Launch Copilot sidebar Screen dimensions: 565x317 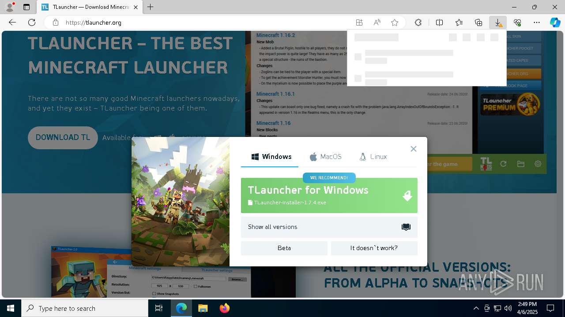coord(555,22)
